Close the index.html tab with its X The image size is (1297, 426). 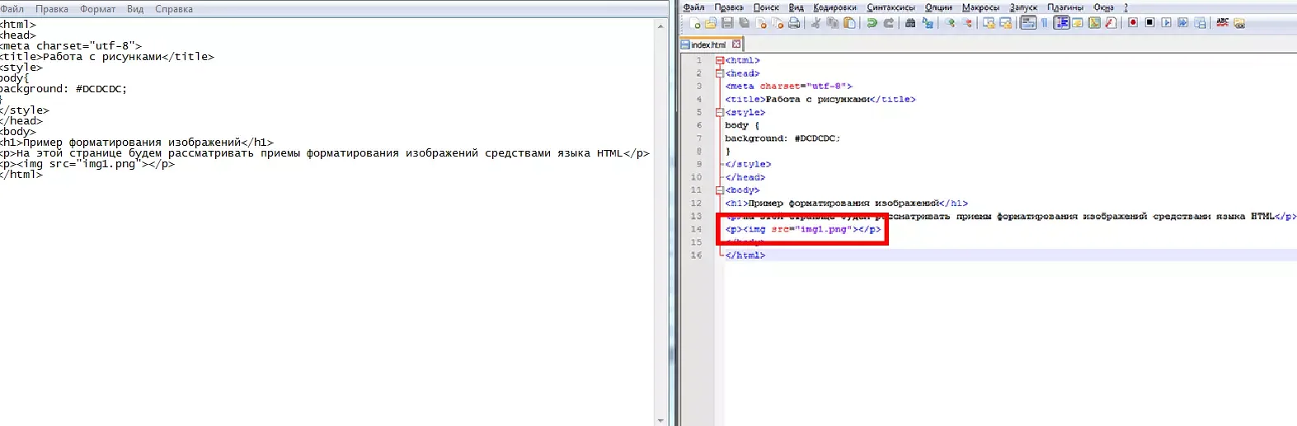click(x=736, y=44)
